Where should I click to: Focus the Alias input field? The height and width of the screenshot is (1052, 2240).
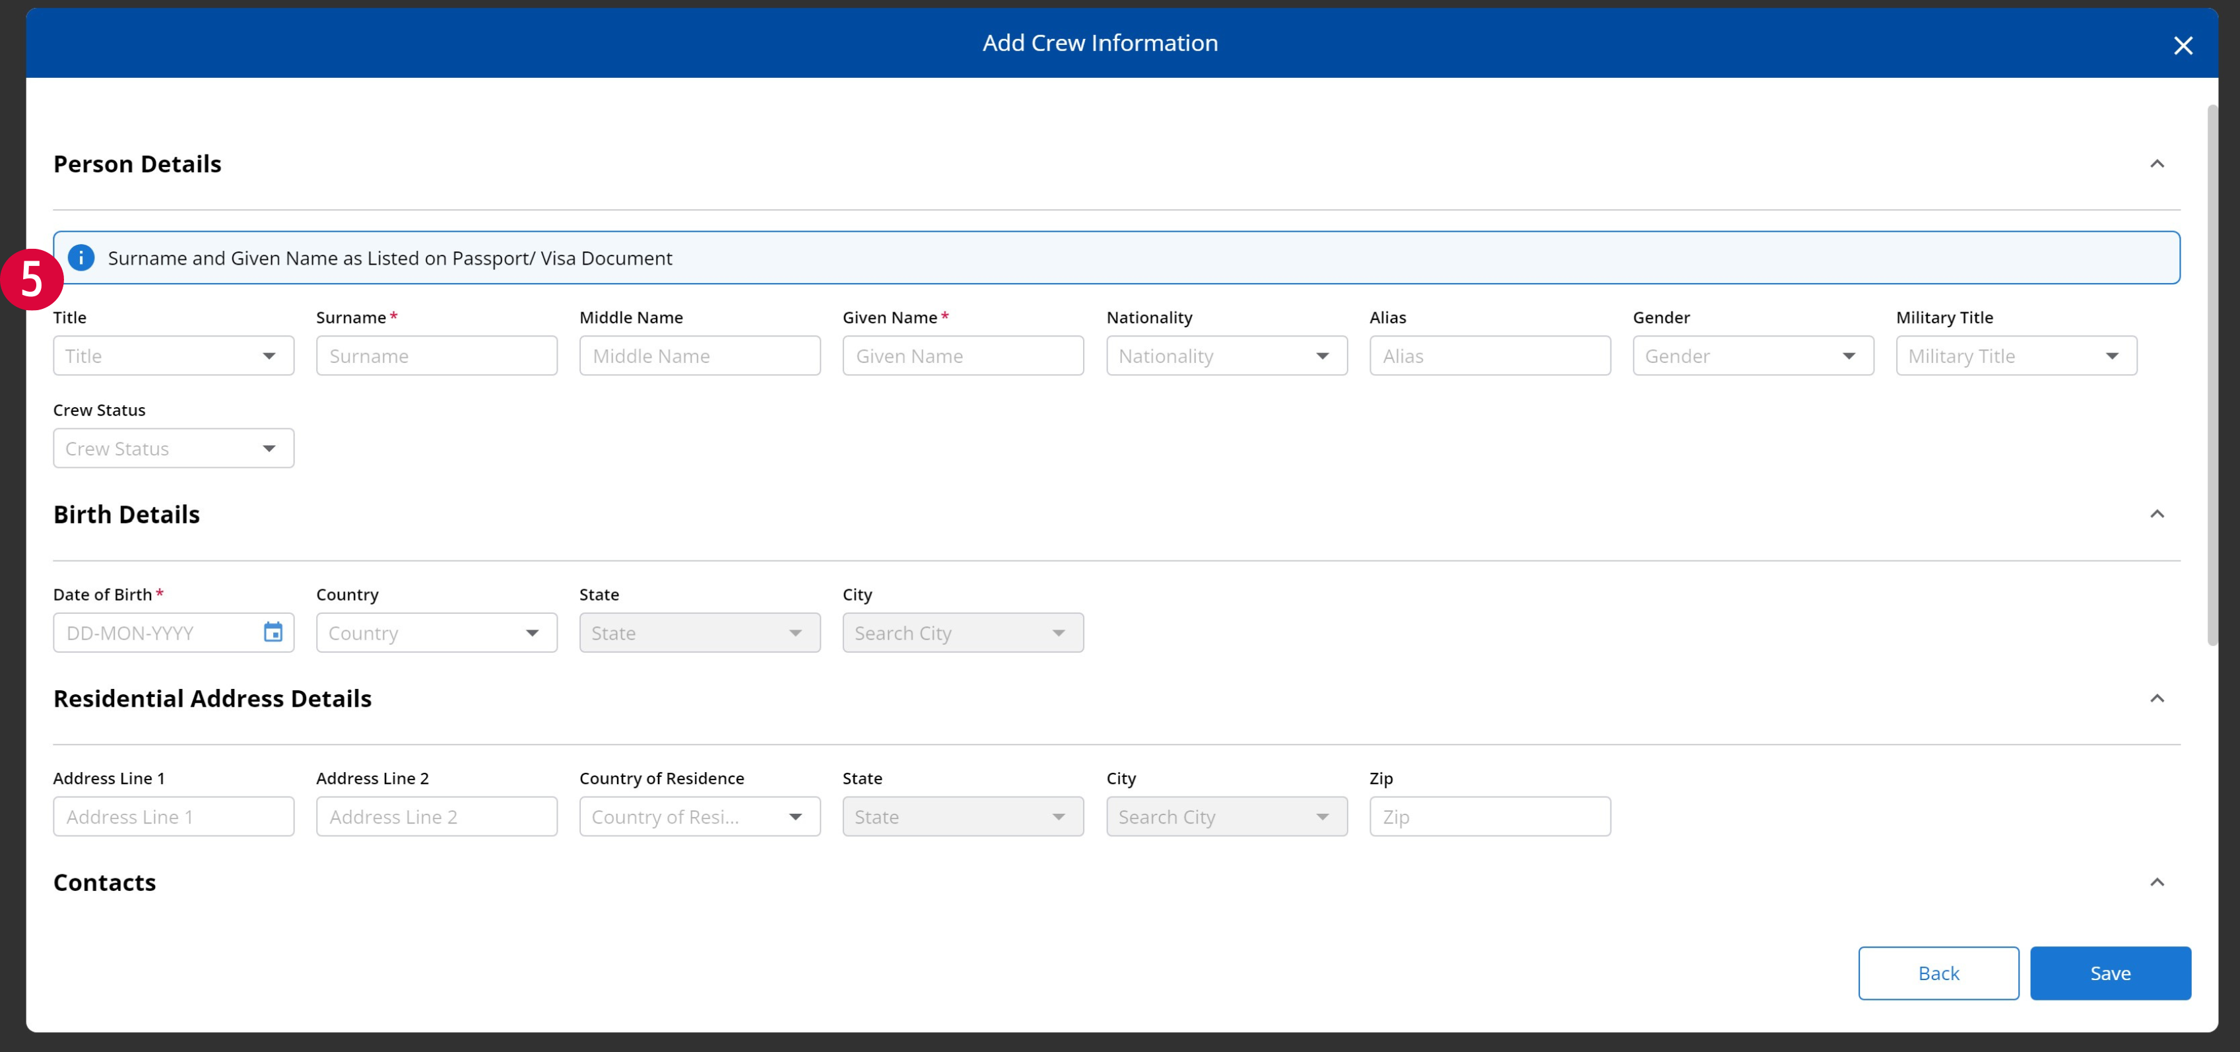1490,356
